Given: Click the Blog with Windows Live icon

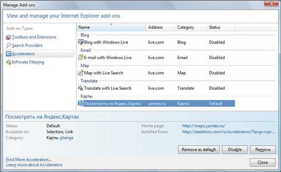Looking at the screenshot, I should point(81,42).
